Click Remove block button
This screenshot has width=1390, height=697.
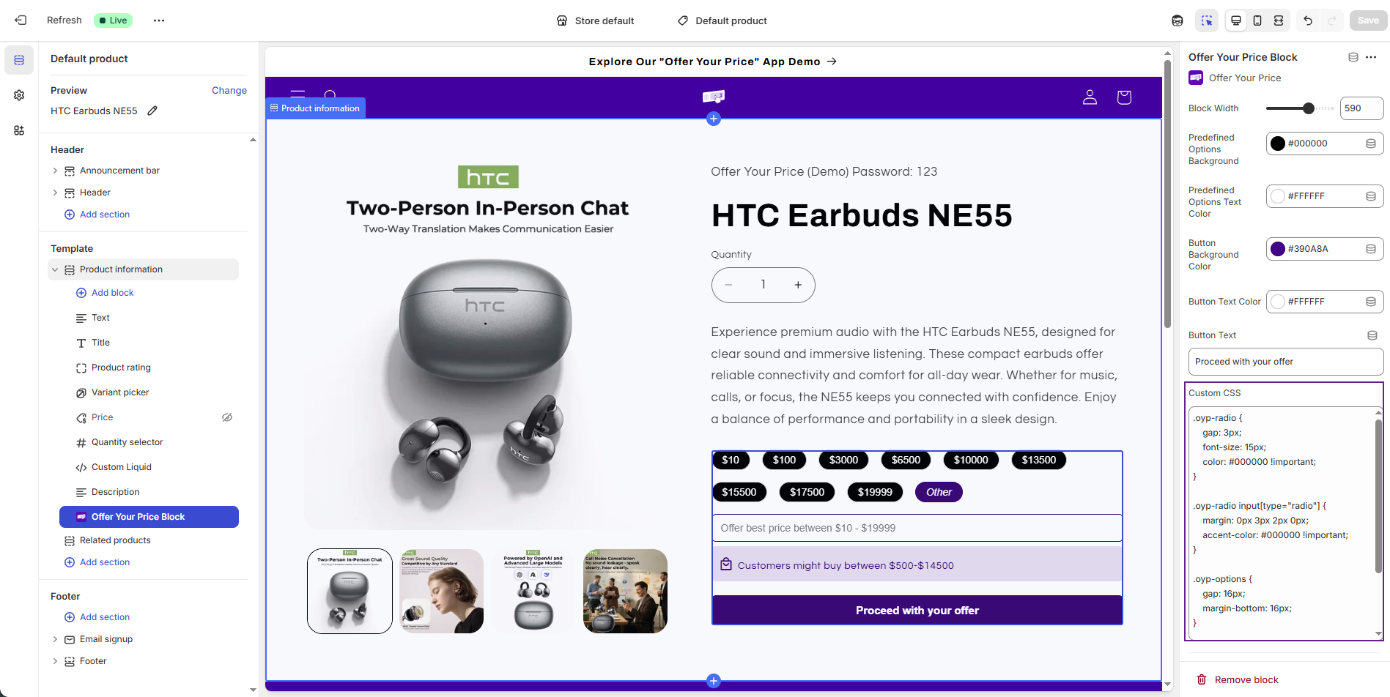point(1238,679)
